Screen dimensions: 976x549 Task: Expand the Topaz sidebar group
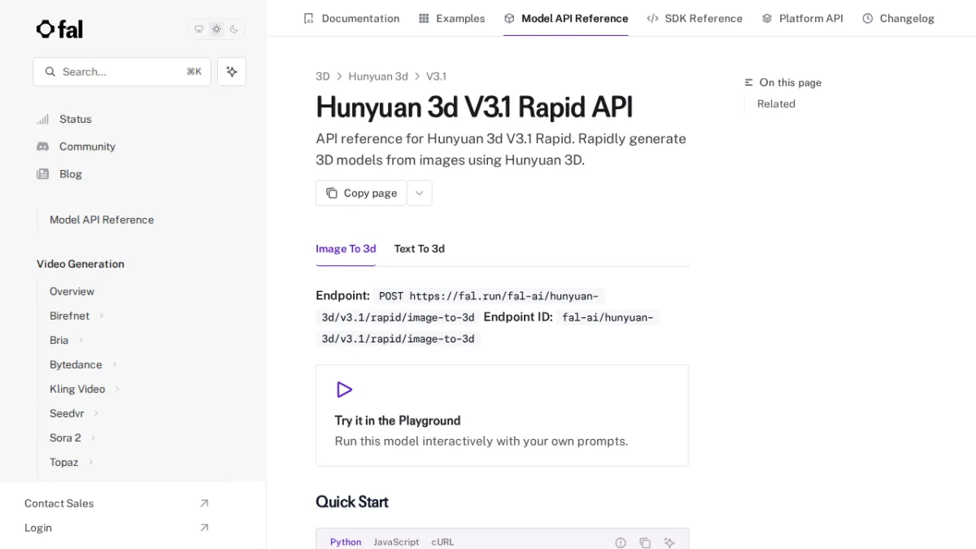(x=72, y=462)
